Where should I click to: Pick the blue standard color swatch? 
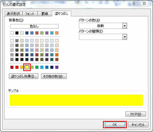click(x=47, y=67)
